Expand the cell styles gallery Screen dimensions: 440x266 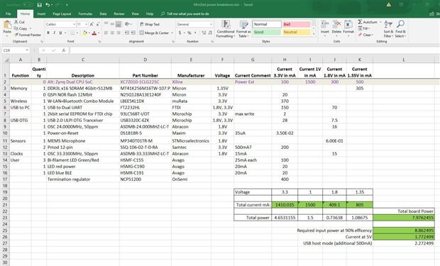(x=314, y=35)
